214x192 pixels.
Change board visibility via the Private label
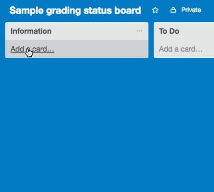[x=191, y=10]
